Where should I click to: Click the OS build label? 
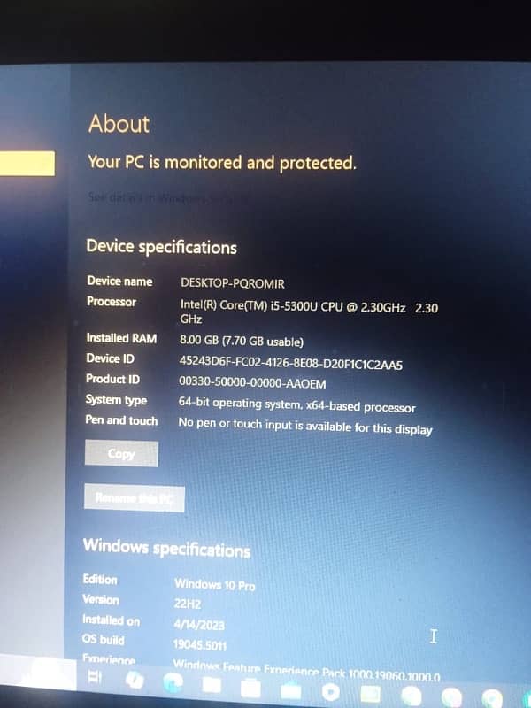pos(103,640)
